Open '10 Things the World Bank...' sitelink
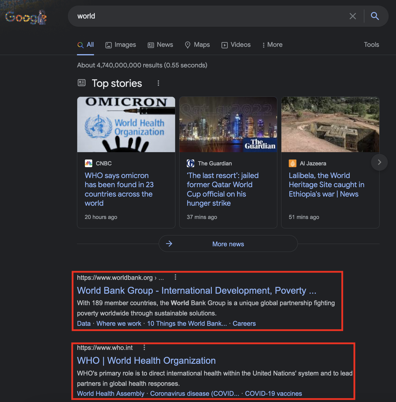The height and width of the screenshot is (402, 396). point(187,323)
